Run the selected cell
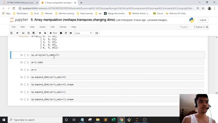The width and height of the screenshot is (218, 123). (x=53, y=33)
